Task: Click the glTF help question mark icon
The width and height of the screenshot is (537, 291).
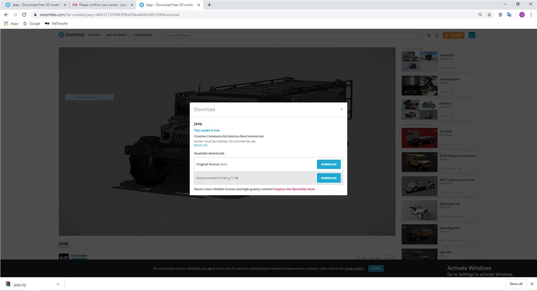Action: pos(237,178)
